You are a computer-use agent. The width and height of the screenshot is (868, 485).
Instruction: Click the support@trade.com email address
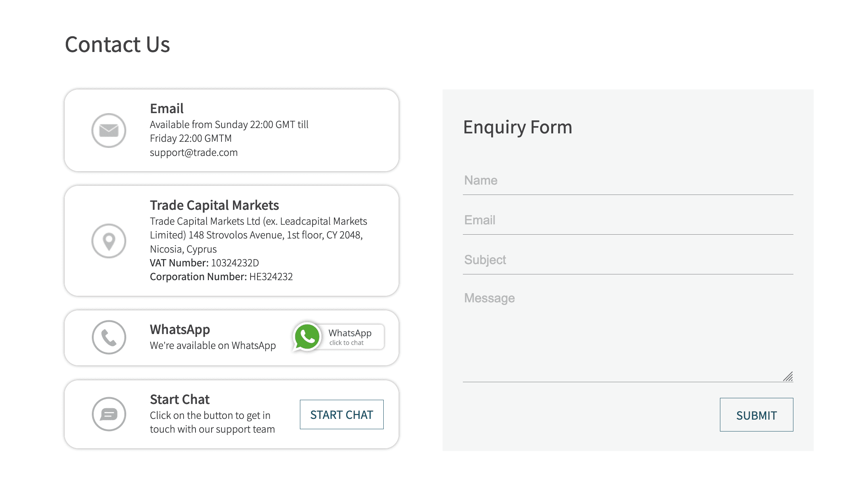pos(194,152)
